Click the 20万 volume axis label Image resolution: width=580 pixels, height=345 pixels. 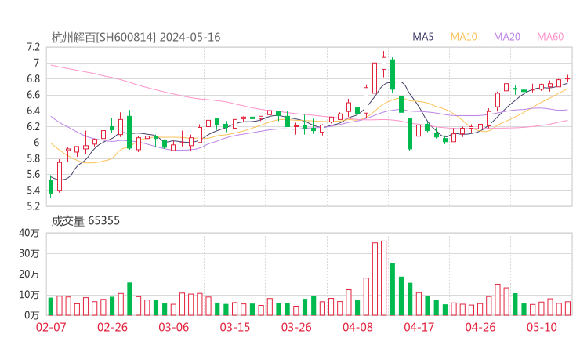[29, 274]
